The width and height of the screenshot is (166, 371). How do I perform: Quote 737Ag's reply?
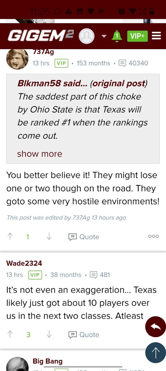click(x=84, y=237)
